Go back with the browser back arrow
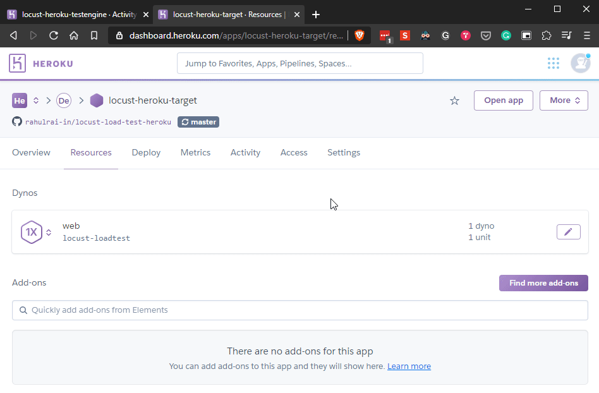The width and height of the screenshot is (599, 393). [13, 35]
